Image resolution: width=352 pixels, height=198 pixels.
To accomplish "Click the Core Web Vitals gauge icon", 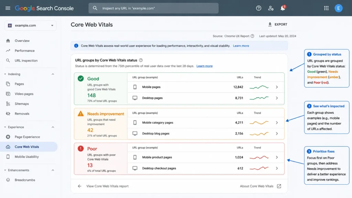I will coord(8,146).
